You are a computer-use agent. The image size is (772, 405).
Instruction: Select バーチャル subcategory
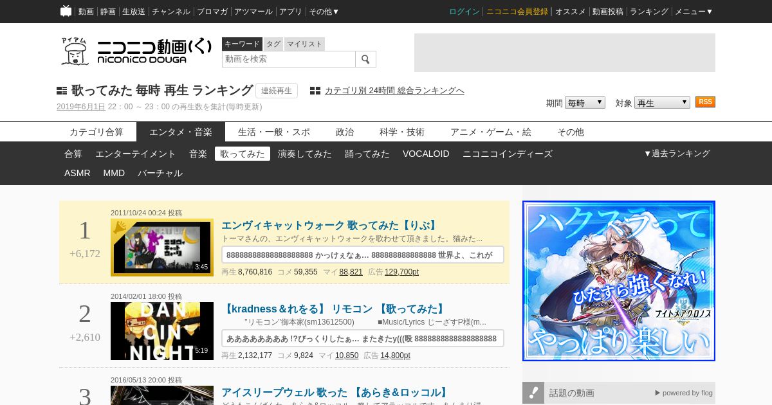pyautogui.click(x=160, y=173)
